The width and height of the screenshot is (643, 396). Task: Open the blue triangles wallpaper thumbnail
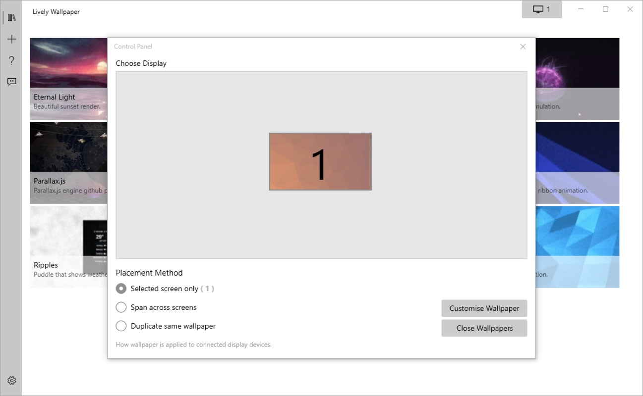pos(578,247)
